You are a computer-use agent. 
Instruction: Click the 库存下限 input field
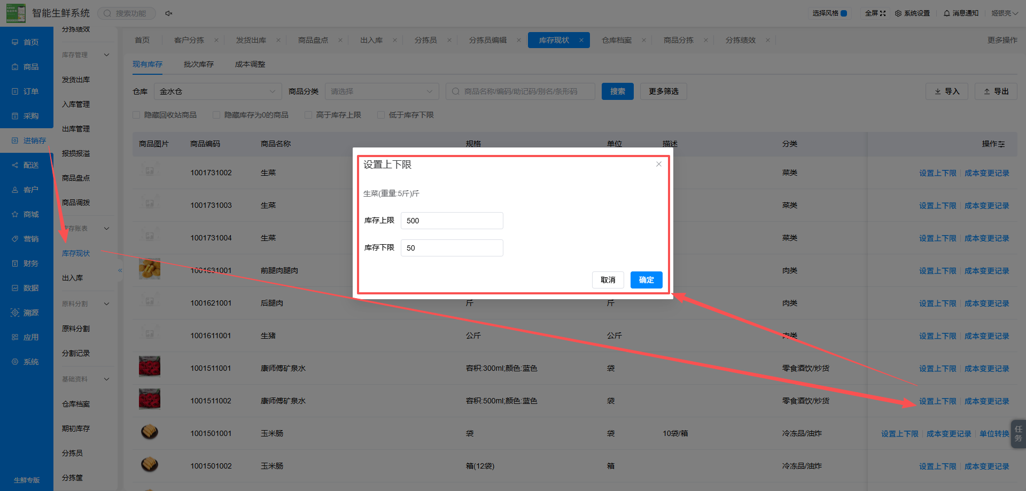tap(452, 248)
